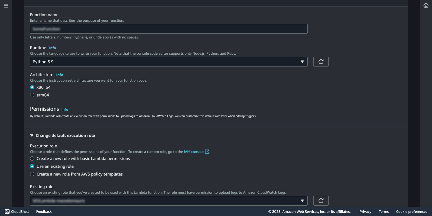Viewport: 432px width, 216px height.
Task: Click the Function name input field
Action: click(x=169, y=29)
